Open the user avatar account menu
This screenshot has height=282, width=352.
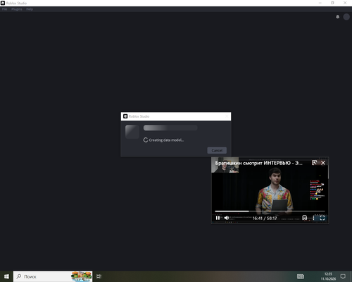346,17
